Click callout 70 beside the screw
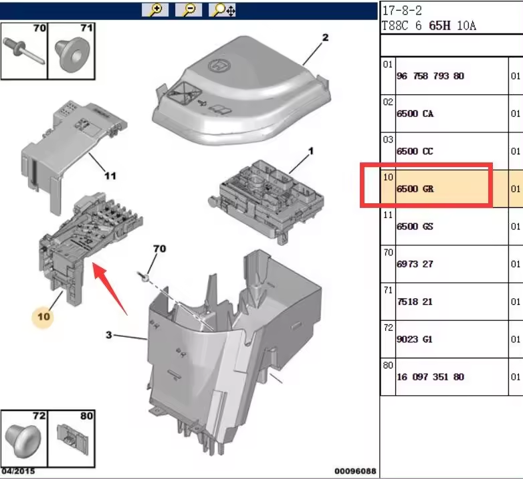 (x=159, y=249)
